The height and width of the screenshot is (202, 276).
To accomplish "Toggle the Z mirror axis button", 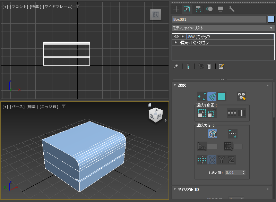I will point(231,160).
